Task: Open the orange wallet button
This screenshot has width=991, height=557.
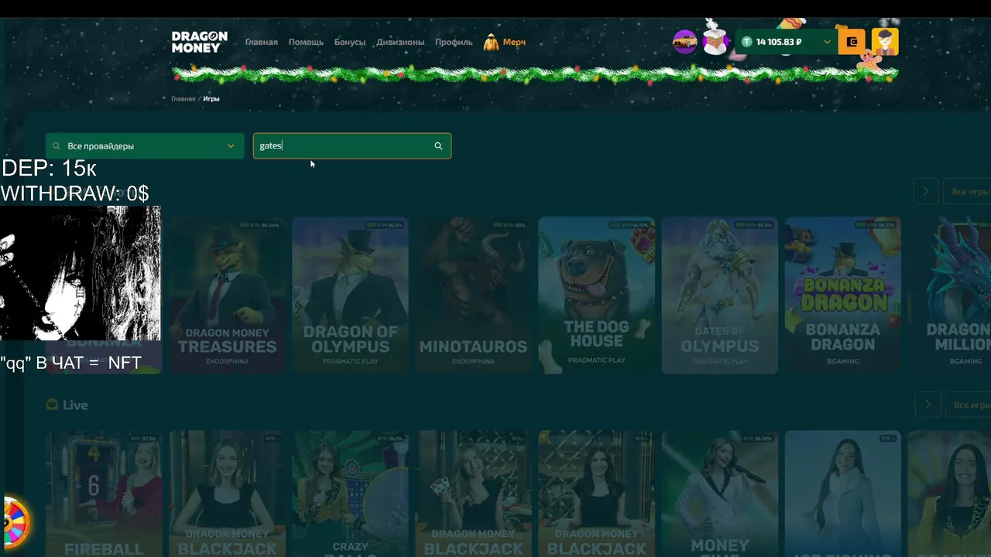Action: click(852, 42)
